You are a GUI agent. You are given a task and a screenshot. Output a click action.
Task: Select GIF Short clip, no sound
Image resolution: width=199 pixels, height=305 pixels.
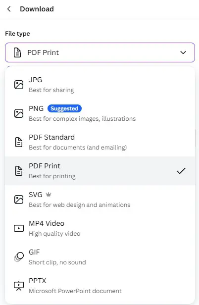pyautogui.click(x=100, y=257)
